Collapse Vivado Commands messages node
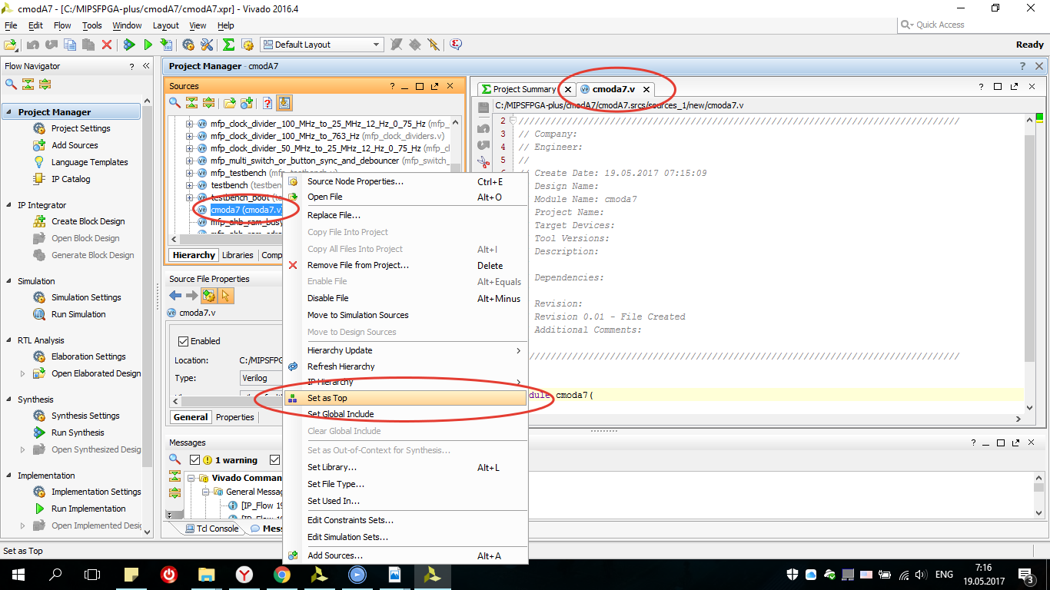The height and width of the screenshot is (590, 1050). 191,478
